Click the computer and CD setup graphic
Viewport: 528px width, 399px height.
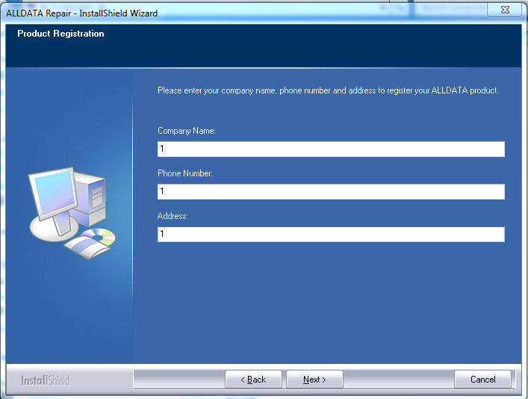click(72, 213)
